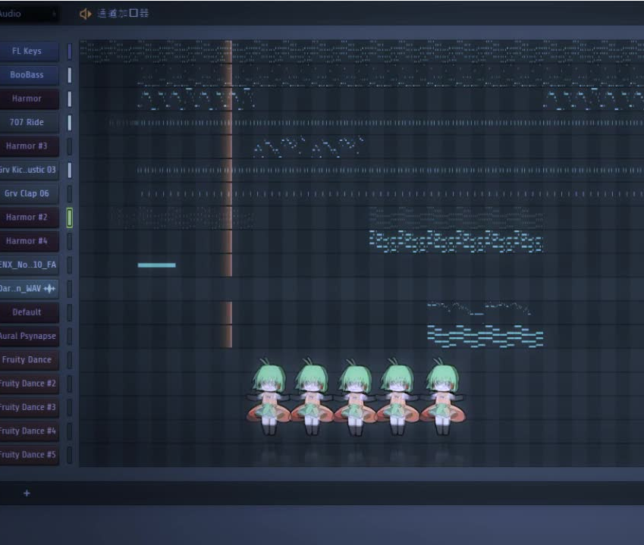Screen dimensions: 644x545
Task: Open the Harmor channel button
Action: (29, 99)
